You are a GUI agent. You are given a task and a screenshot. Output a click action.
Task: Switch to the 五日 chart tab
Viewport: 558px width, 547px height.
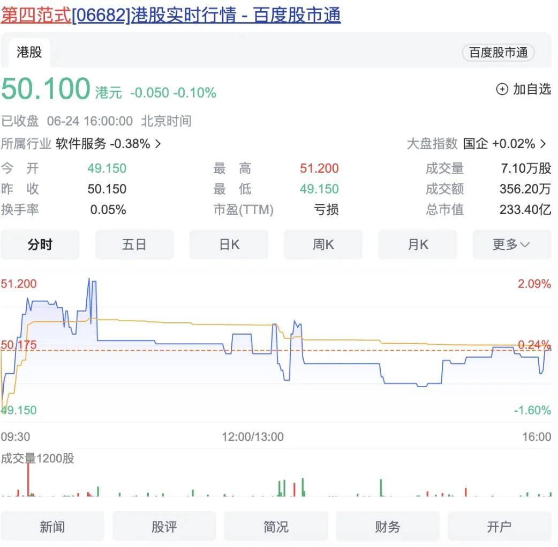coord(134,245)
